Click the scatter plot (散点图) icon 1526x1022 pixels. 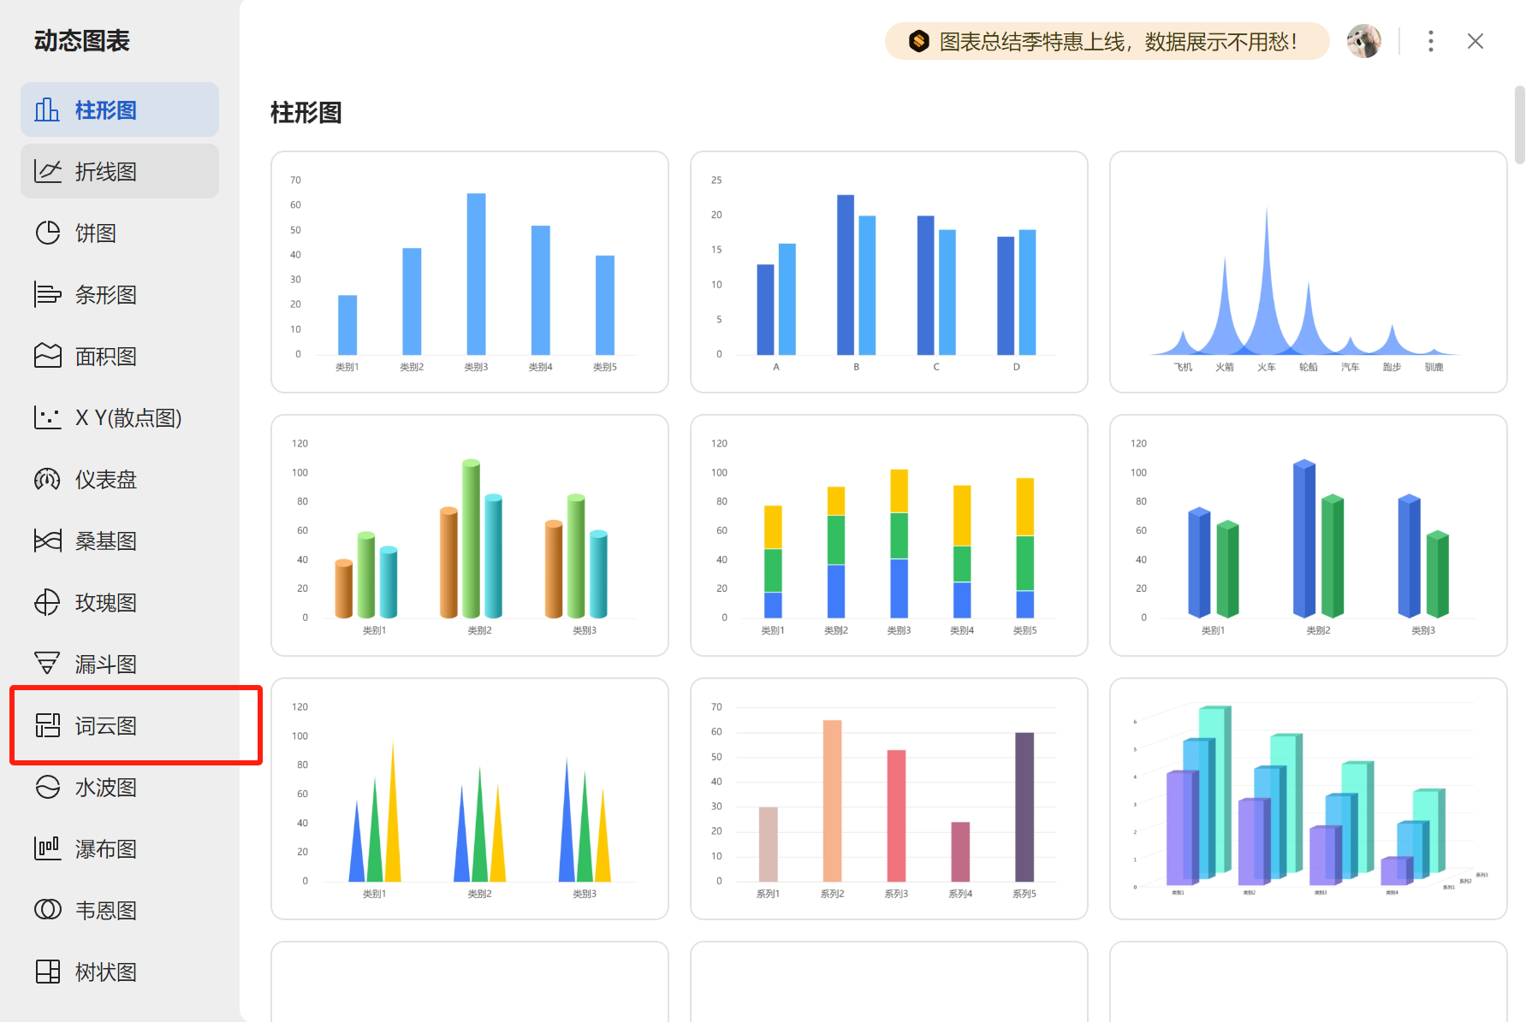click(48, 417)
